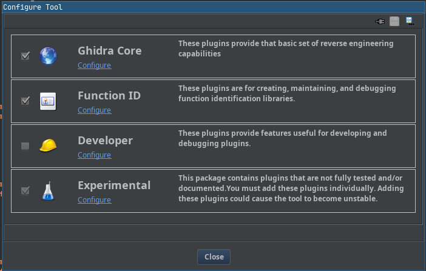Open Configure link under Ghidra Core
Image resolution: width=426 pixels, height=271 pixels.
tap(94, 65)
